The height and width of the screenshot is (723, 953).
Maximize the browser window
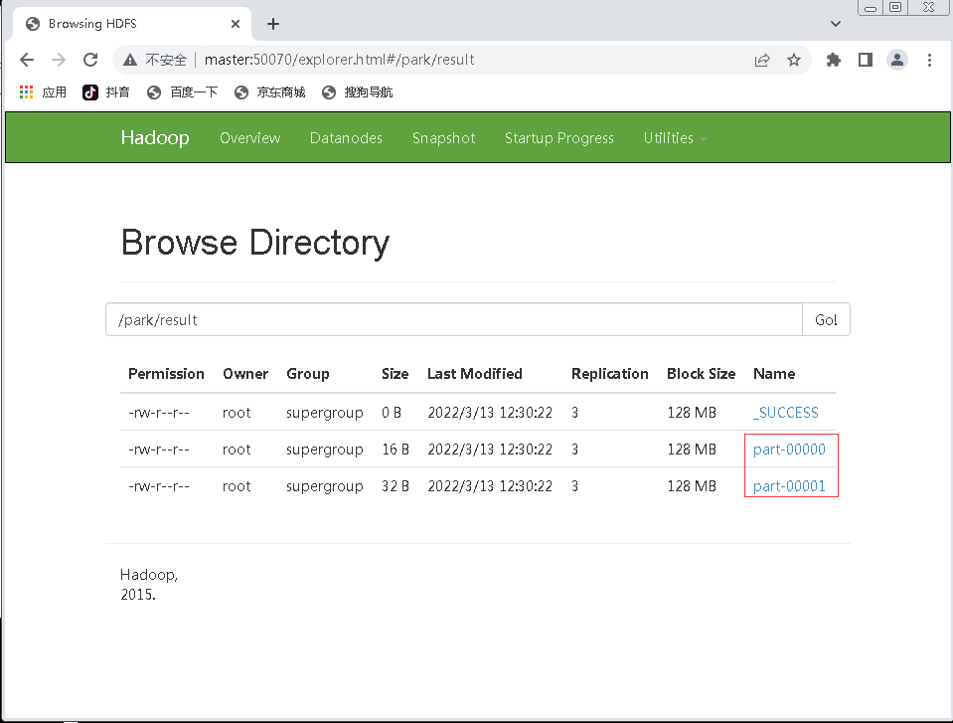pyautogui.click(x=895, y=7)
